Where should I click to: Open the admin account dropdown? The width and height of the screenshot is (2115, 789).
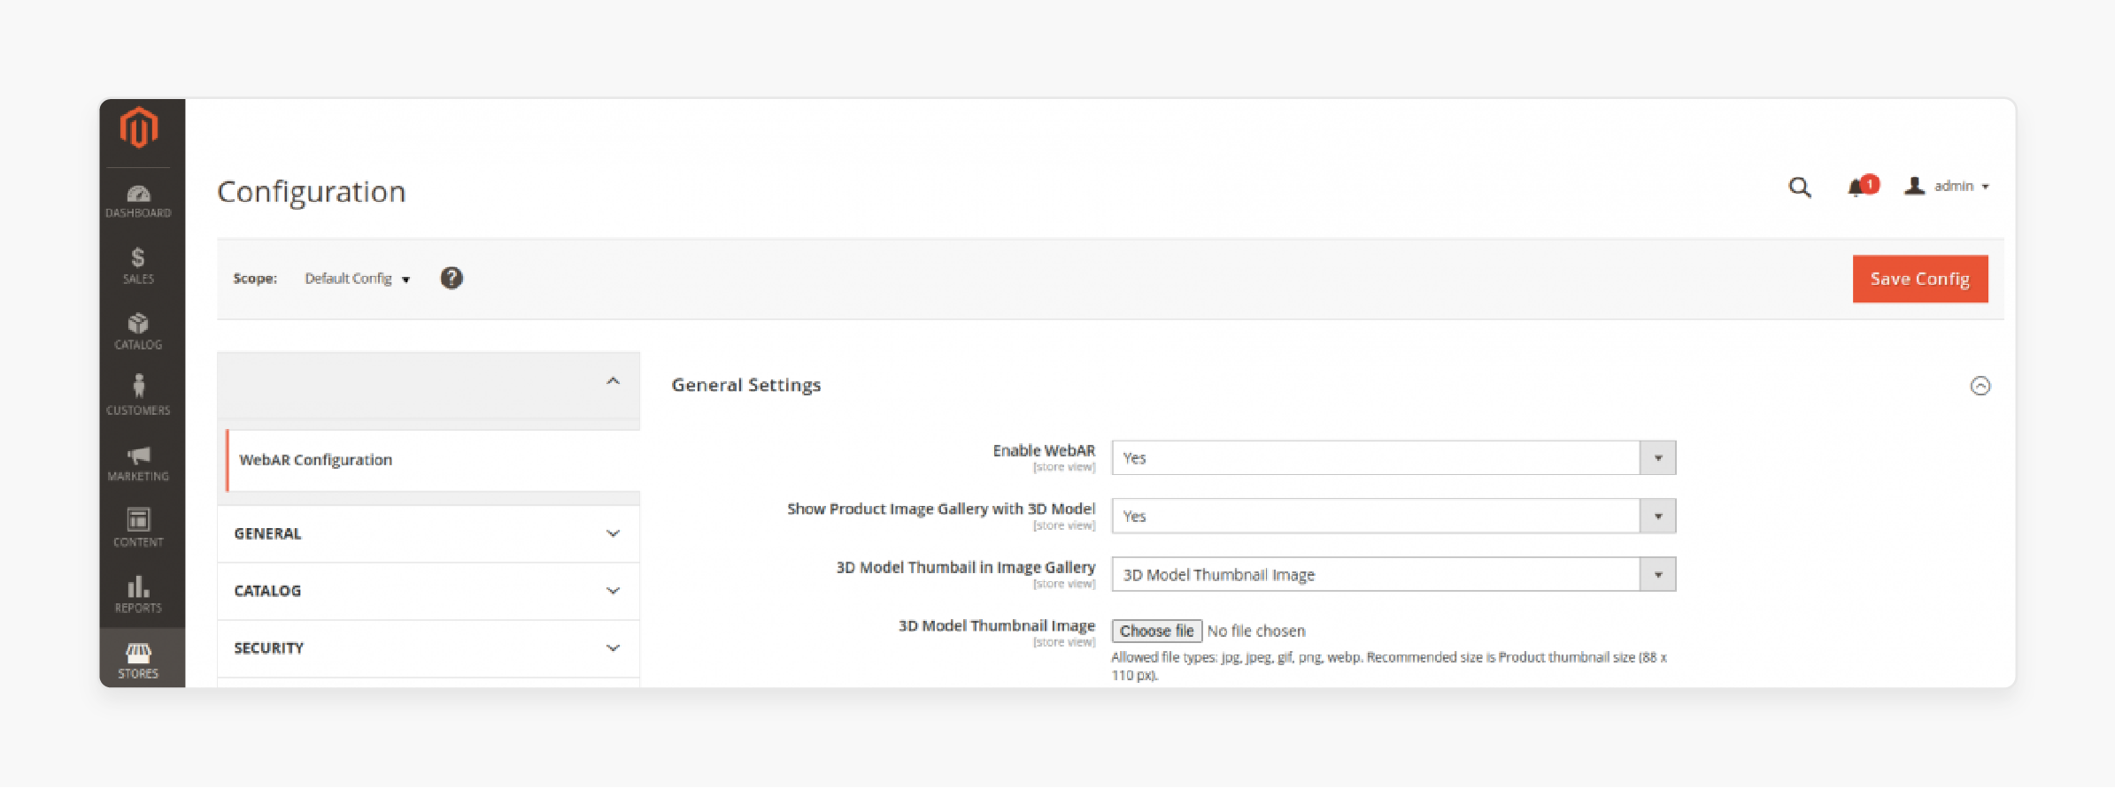1946,186
